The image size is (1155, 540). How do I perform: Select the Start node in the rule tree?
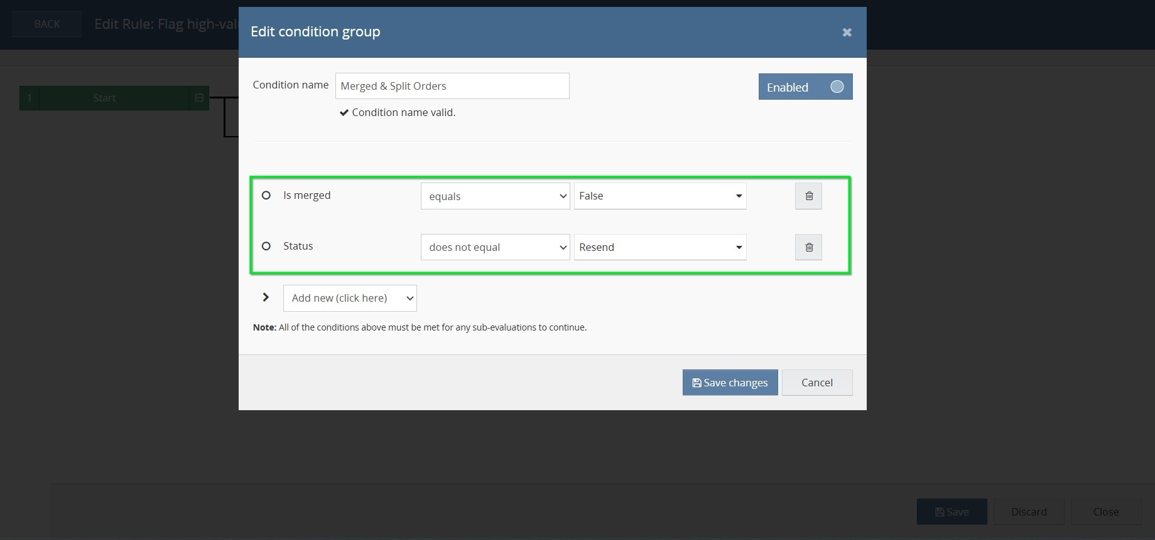[104, 98]
